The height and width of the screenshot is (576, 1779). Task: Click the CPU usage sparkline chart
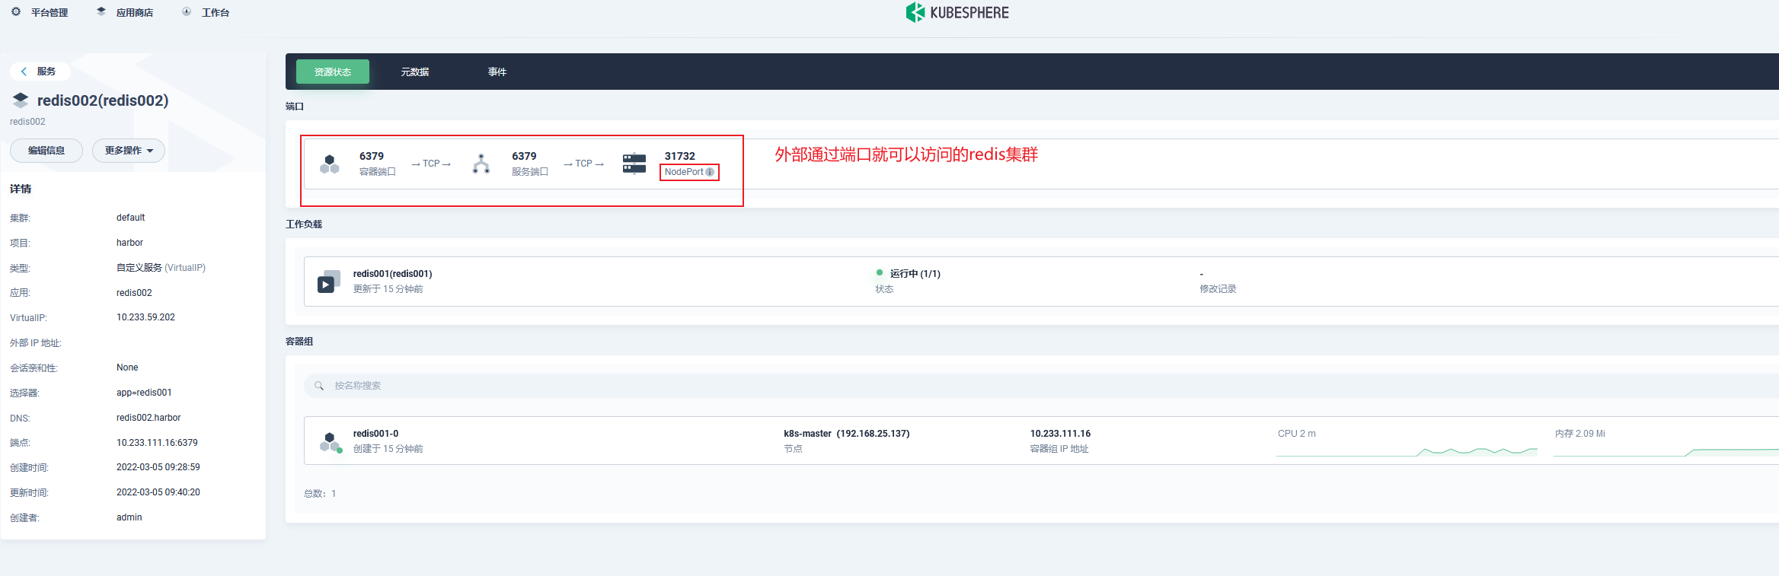click(1407, 451)
